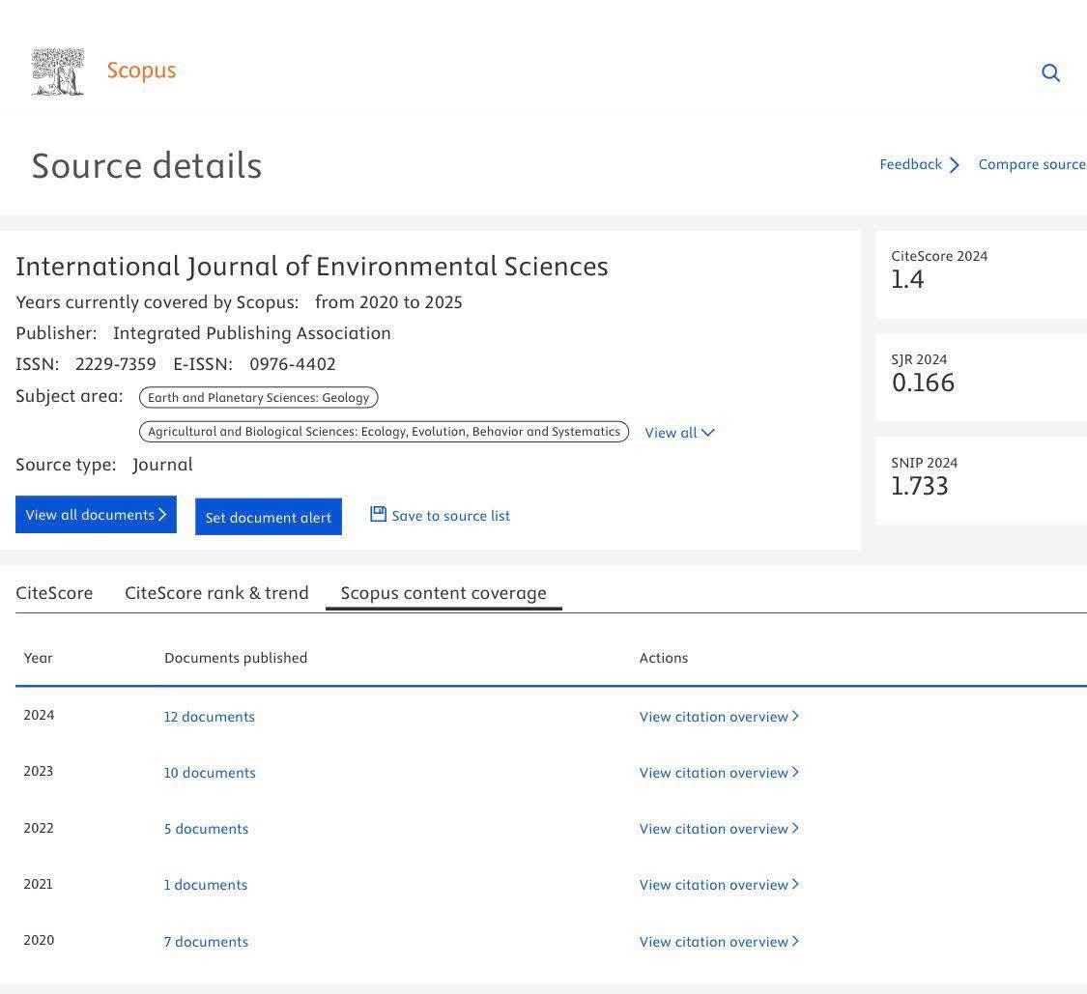Select CiteScore rank & trend tab

216,593
